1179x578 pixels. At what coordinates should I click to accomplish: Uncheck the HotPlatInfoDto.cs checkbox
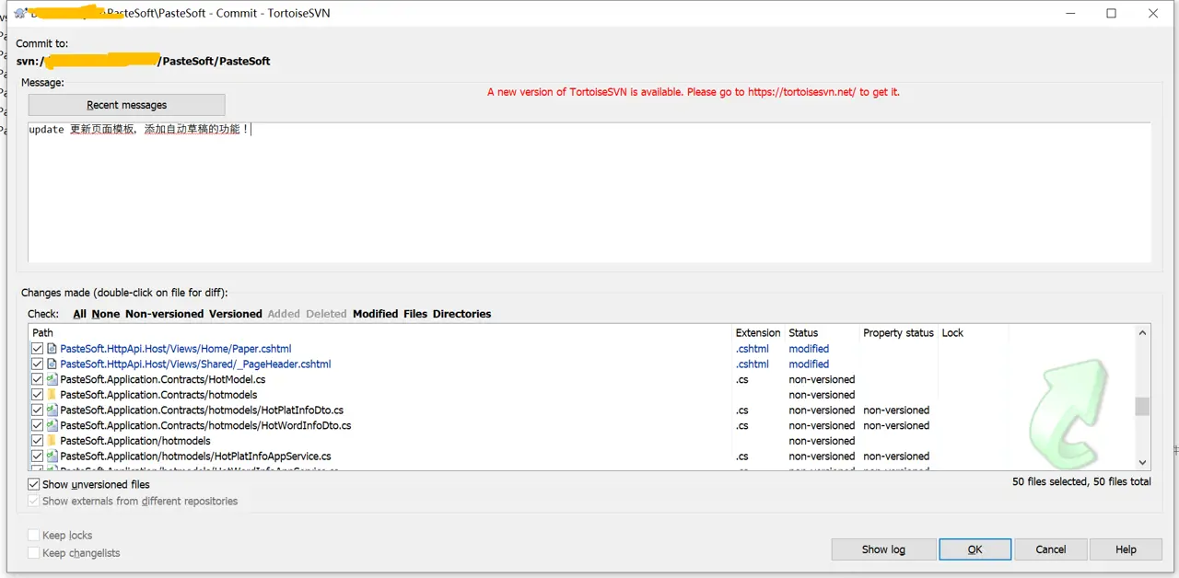pyautogui.click(x=38, y=410)
